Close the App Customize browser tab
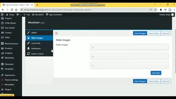Viewport: 176px width, 99px height. point(32,5)
